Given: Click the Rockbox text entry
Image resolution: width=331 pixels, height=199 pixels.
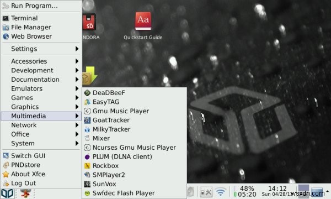Looking at the screenshot, I should pos(105,166).
